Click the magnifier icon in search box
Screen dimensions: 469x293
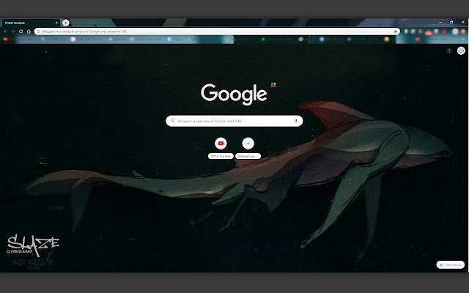point(173,121)
